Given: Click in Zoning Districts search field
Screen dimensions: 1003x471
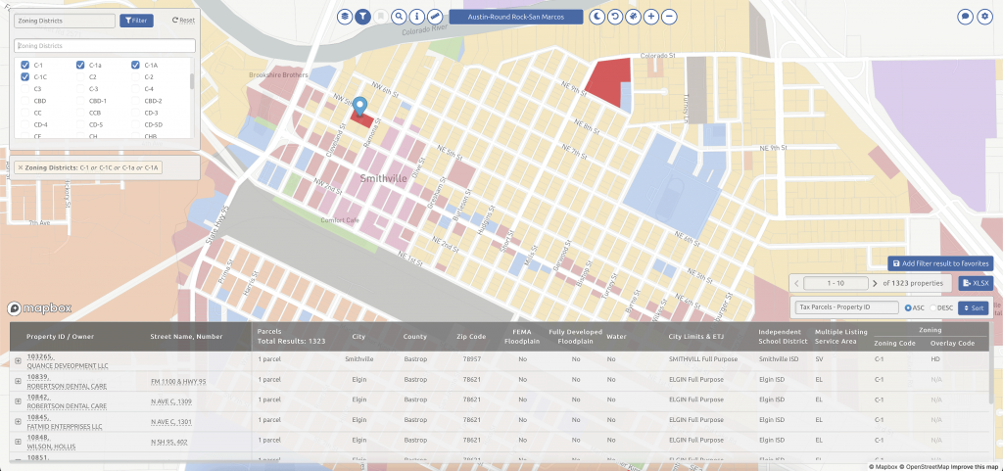Looking at the screenshot, I should click(104, 46).
